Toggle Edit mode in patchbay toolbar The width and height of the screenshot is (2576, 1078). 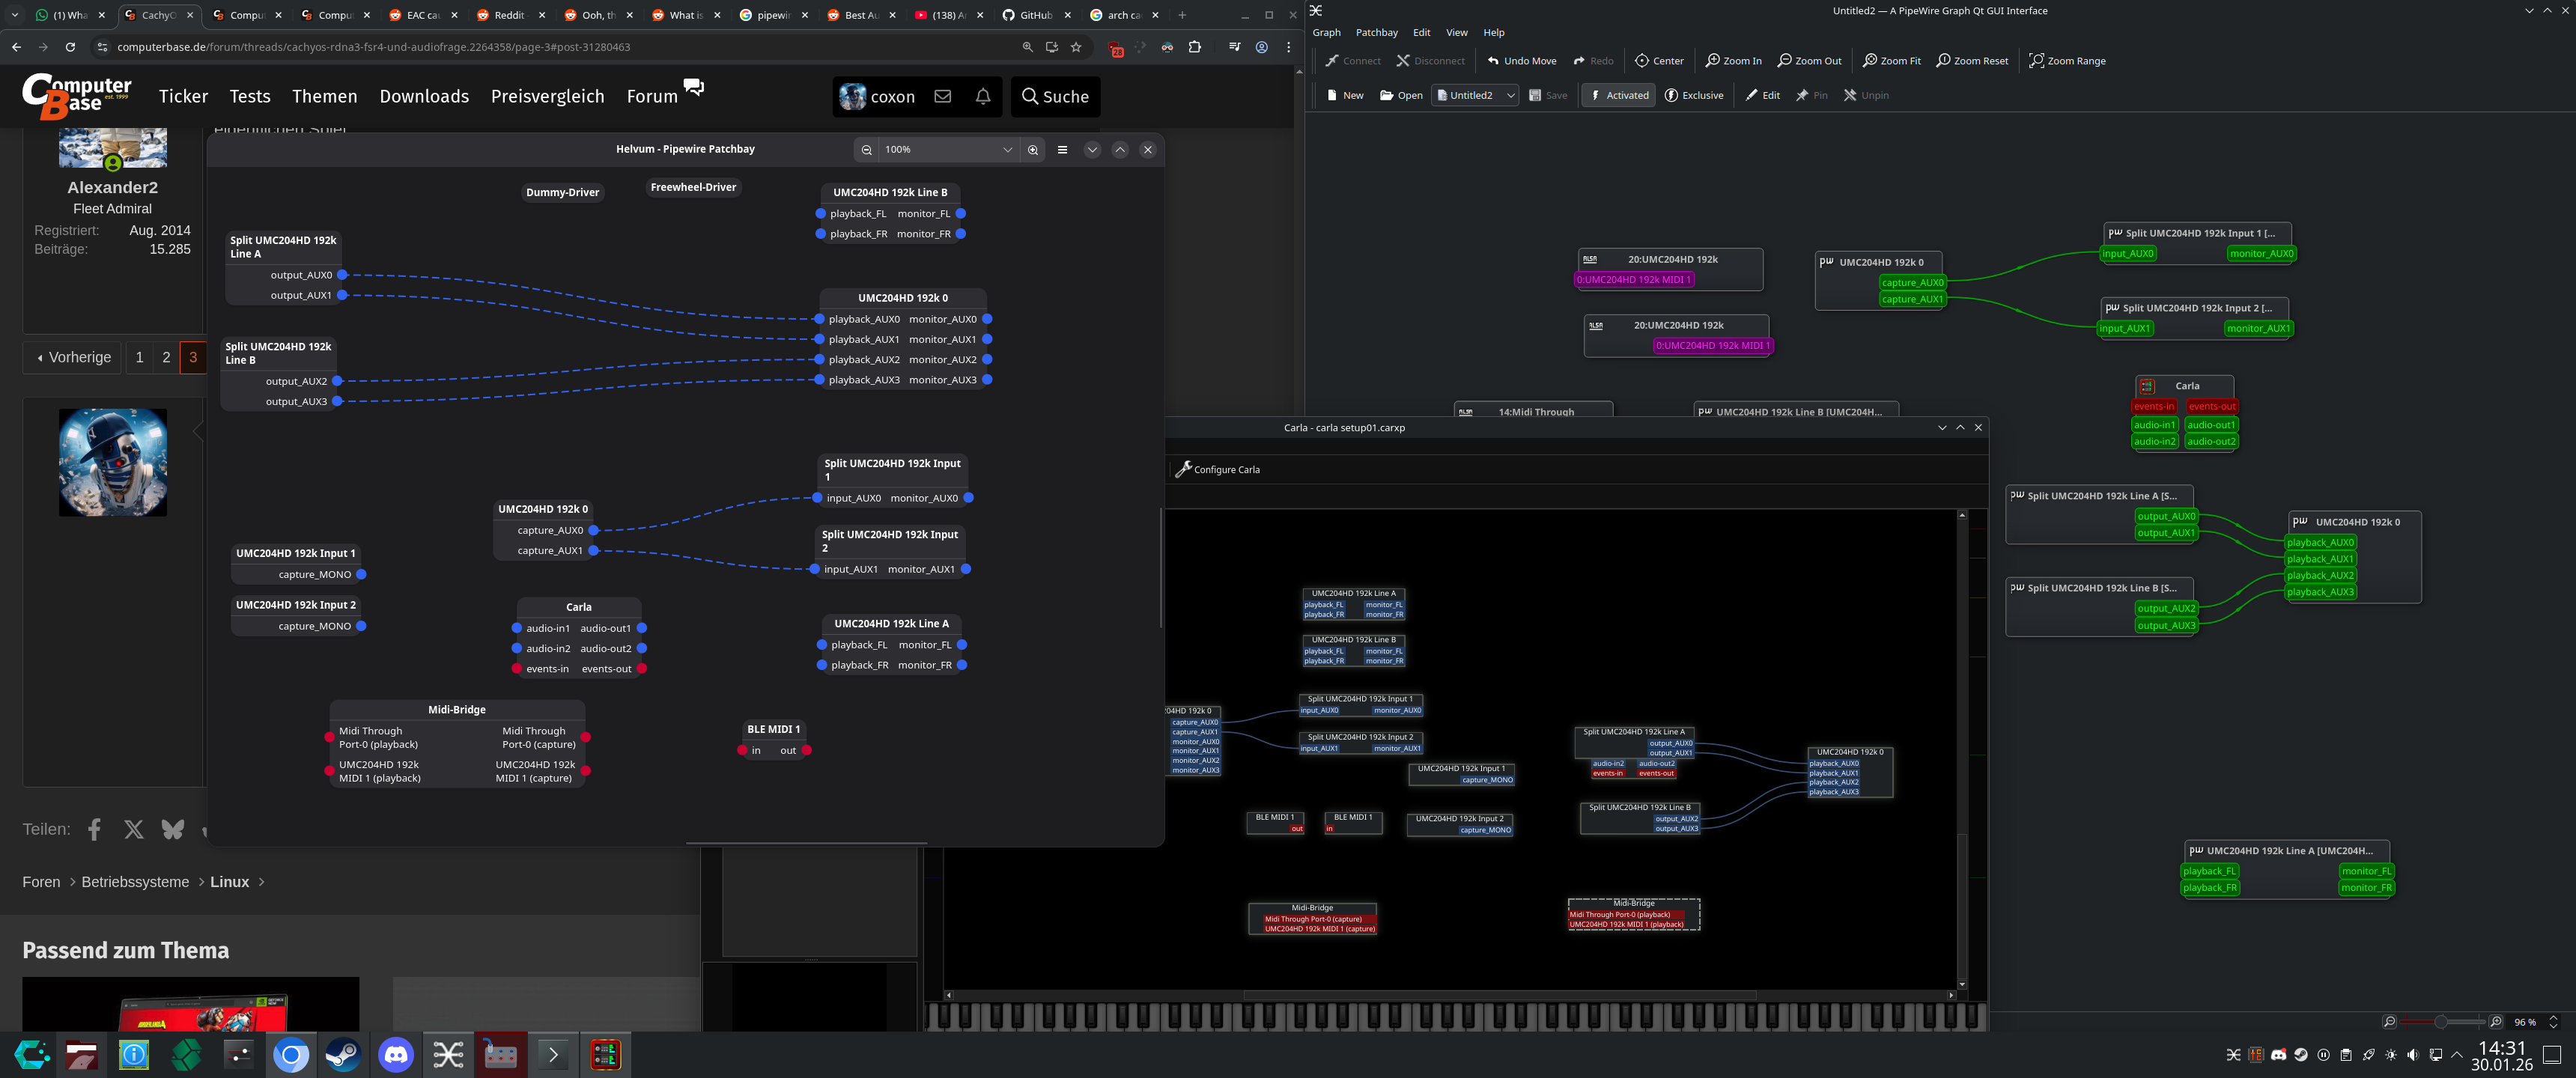coord(1762,96)
